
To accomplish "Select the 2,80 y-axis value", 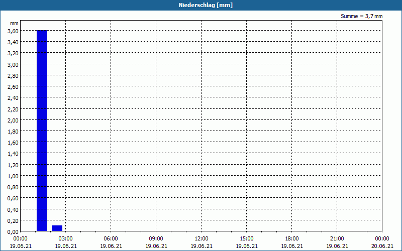I will point(13,76).
